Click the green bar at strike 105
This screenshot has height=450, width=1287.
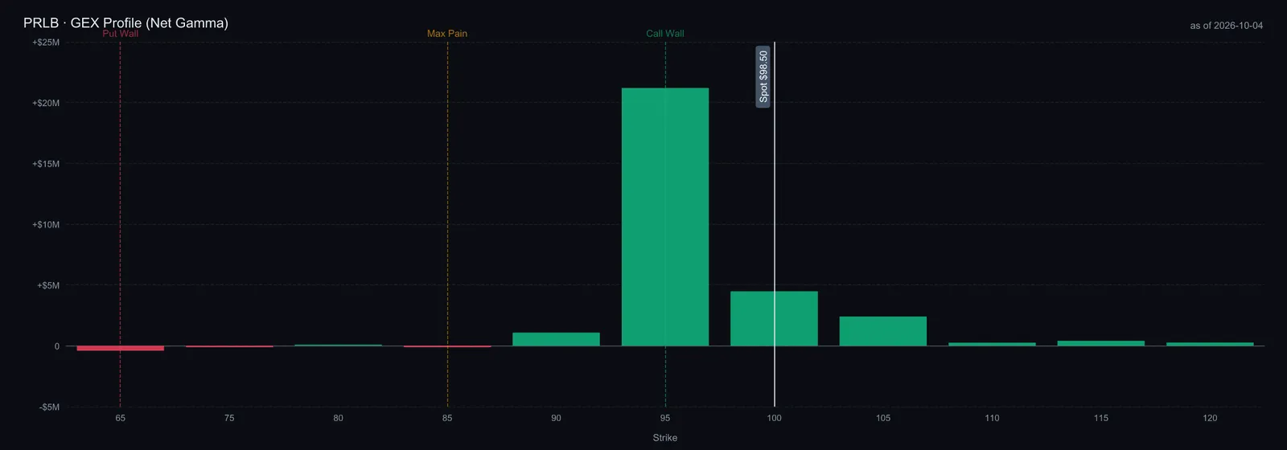pos(883,331)
